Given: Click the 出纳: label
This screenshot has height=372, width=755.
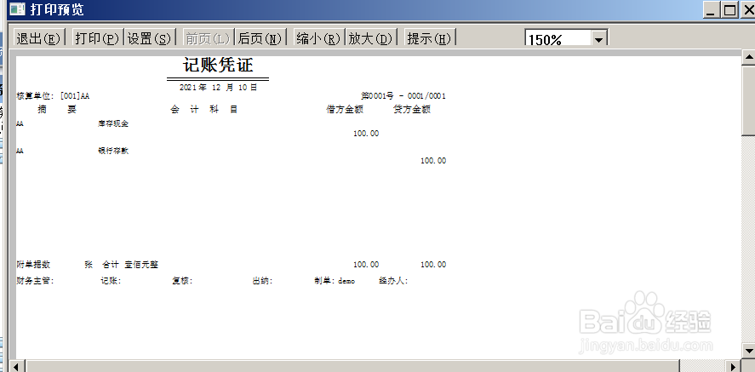Looking at the screenshot, I should (262, 281).
